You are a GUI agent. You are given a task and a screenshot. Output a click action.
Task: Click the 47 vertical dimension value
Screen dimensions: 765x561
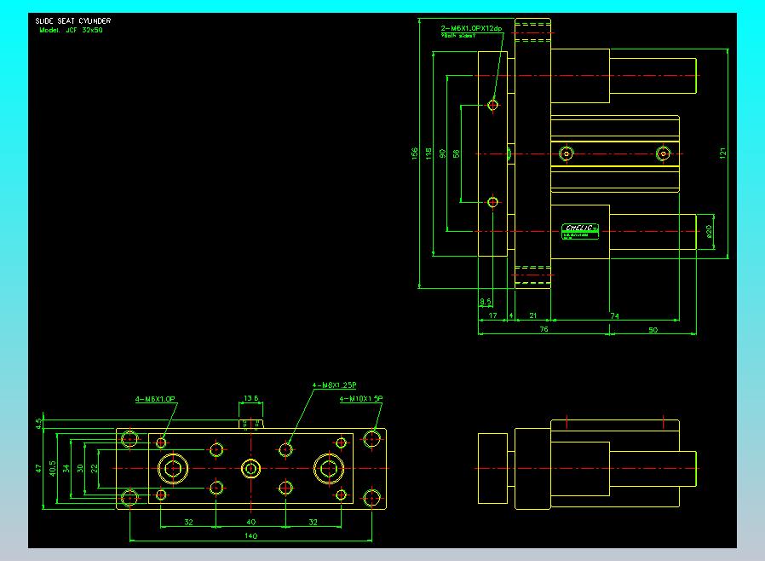click(38, 468)
